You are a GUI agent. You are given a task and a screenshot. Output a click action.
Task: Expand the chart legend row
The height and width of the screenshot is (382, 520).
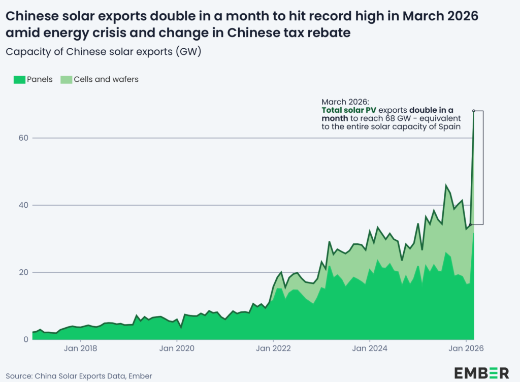pos(76,79)
